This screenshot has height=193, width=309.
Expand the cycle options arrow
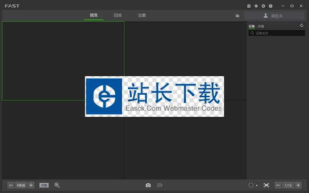tap(256, 185)
